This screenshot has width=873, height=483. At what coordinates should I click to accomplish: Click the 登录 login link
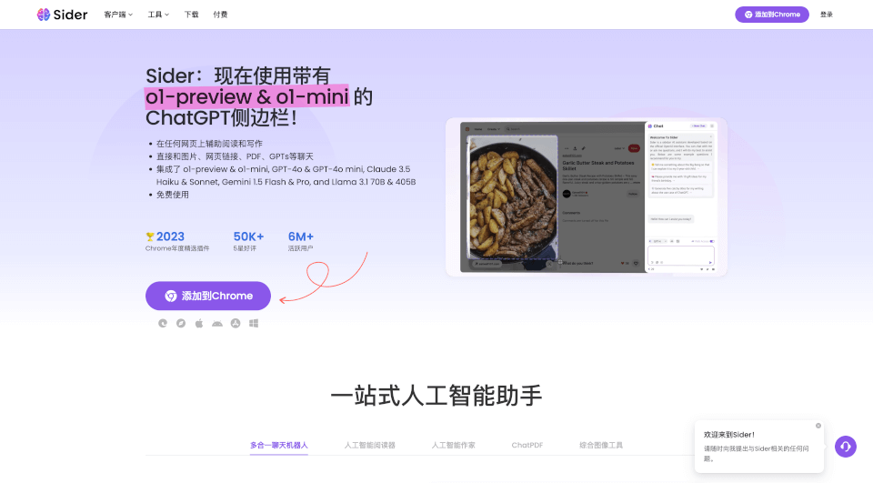click(827, 15)
